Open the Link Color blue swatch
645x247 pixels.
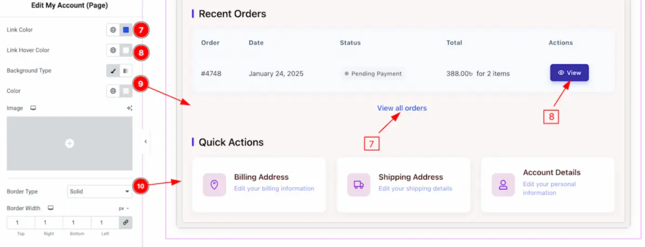(126, 30)
